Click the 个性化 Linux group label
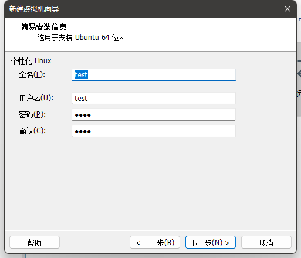 pyautogui.click(x=31, y=61)
